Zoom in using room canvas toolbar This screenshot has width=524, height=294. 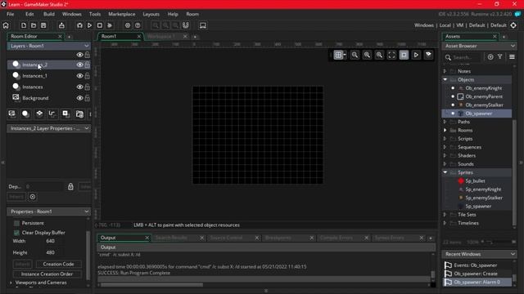pyautogui.click(x=379, y=55)
